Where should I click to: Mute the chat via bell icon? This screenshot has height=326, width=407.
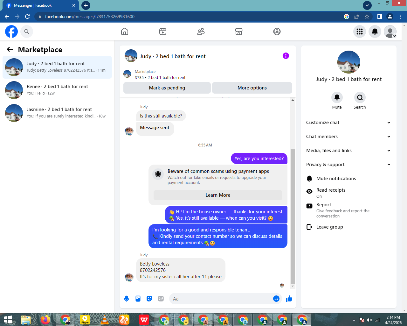(x=337, y=97)
